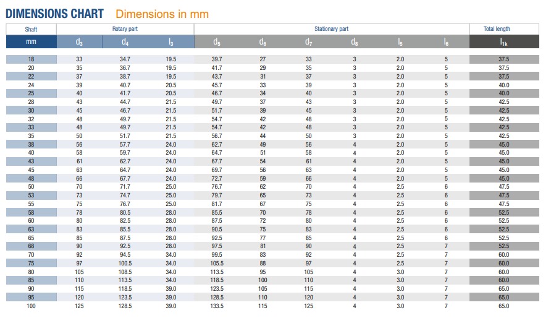The height and width of the screenshot is (318, 551).
Task: Click the 'DIMENSIONS CHART' title
Action: coord(54,14)
